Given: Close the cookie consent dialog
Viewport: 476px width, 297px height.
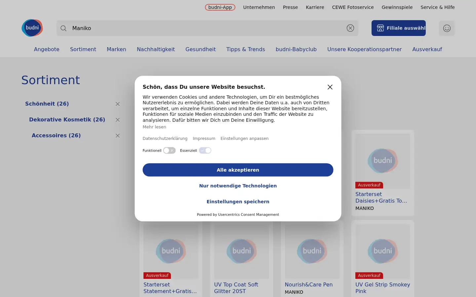Looking at the screenshot, I should [x=330, y=87].
